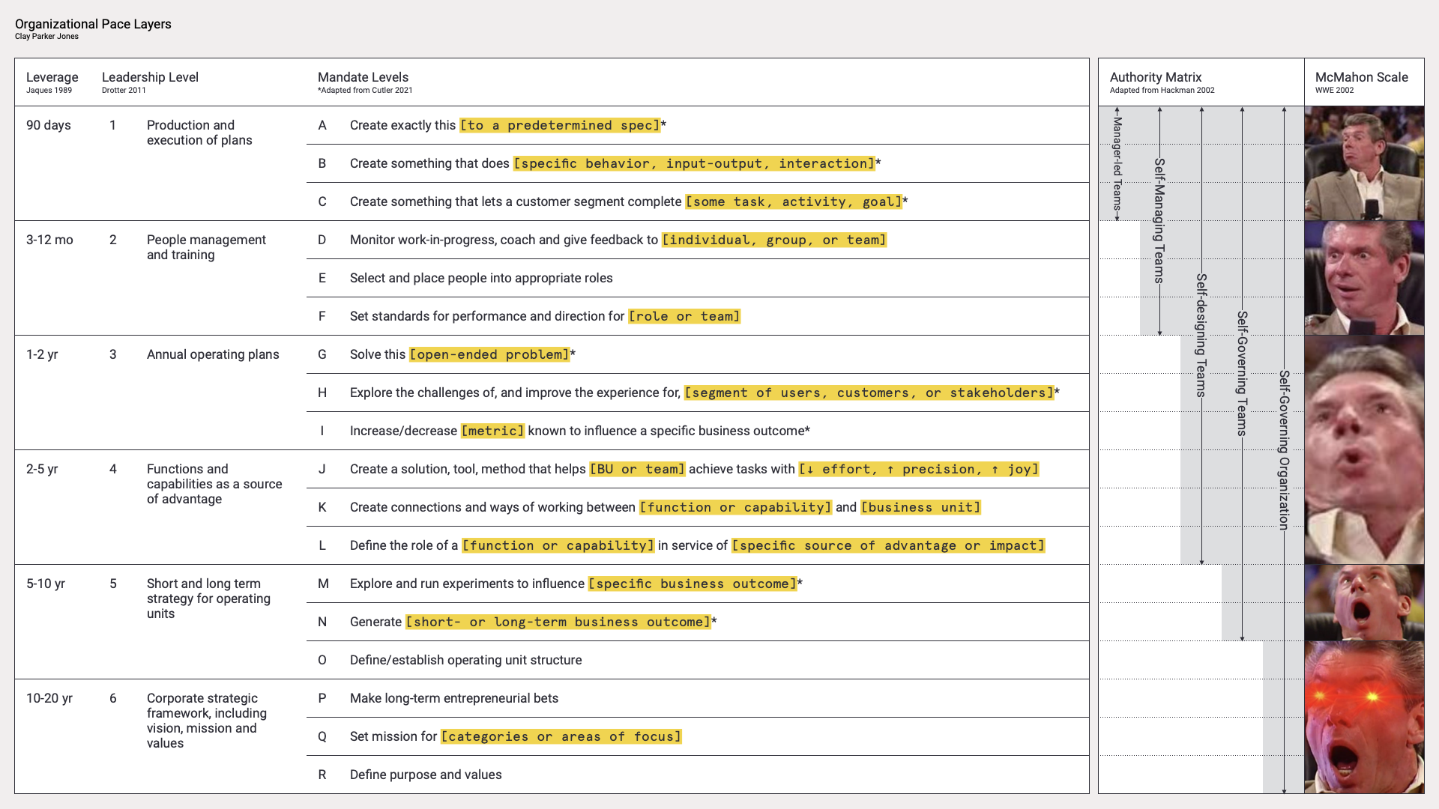Image resolution: width=1439 pixels, height=809 pixels.
Task: Click 'Self-Managing Teams' vertical label
Action: pyautogui.click(x=1159, y=221)
